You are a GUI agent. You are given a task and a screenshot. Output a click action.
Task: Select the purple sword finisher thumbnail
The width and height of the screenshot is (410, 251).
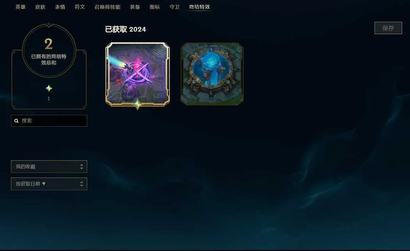(137, 74)
